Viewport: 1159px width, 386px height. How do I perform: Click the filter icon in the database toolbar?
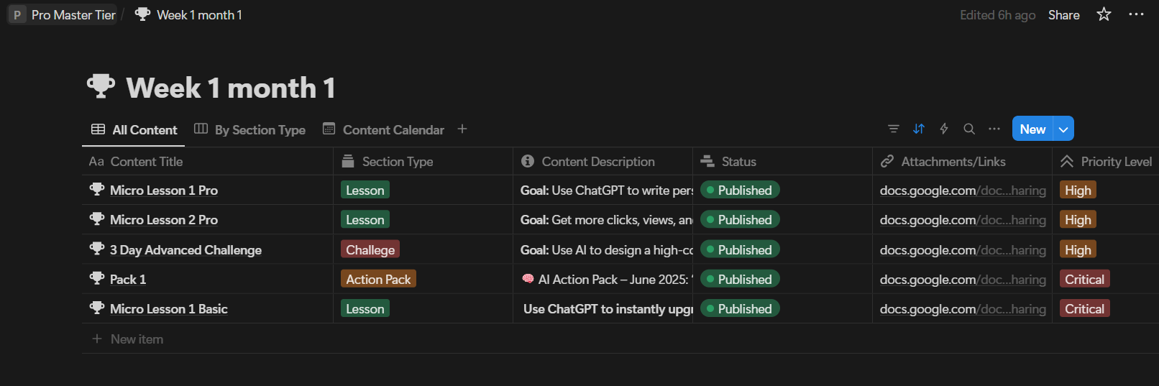(893, 129)
